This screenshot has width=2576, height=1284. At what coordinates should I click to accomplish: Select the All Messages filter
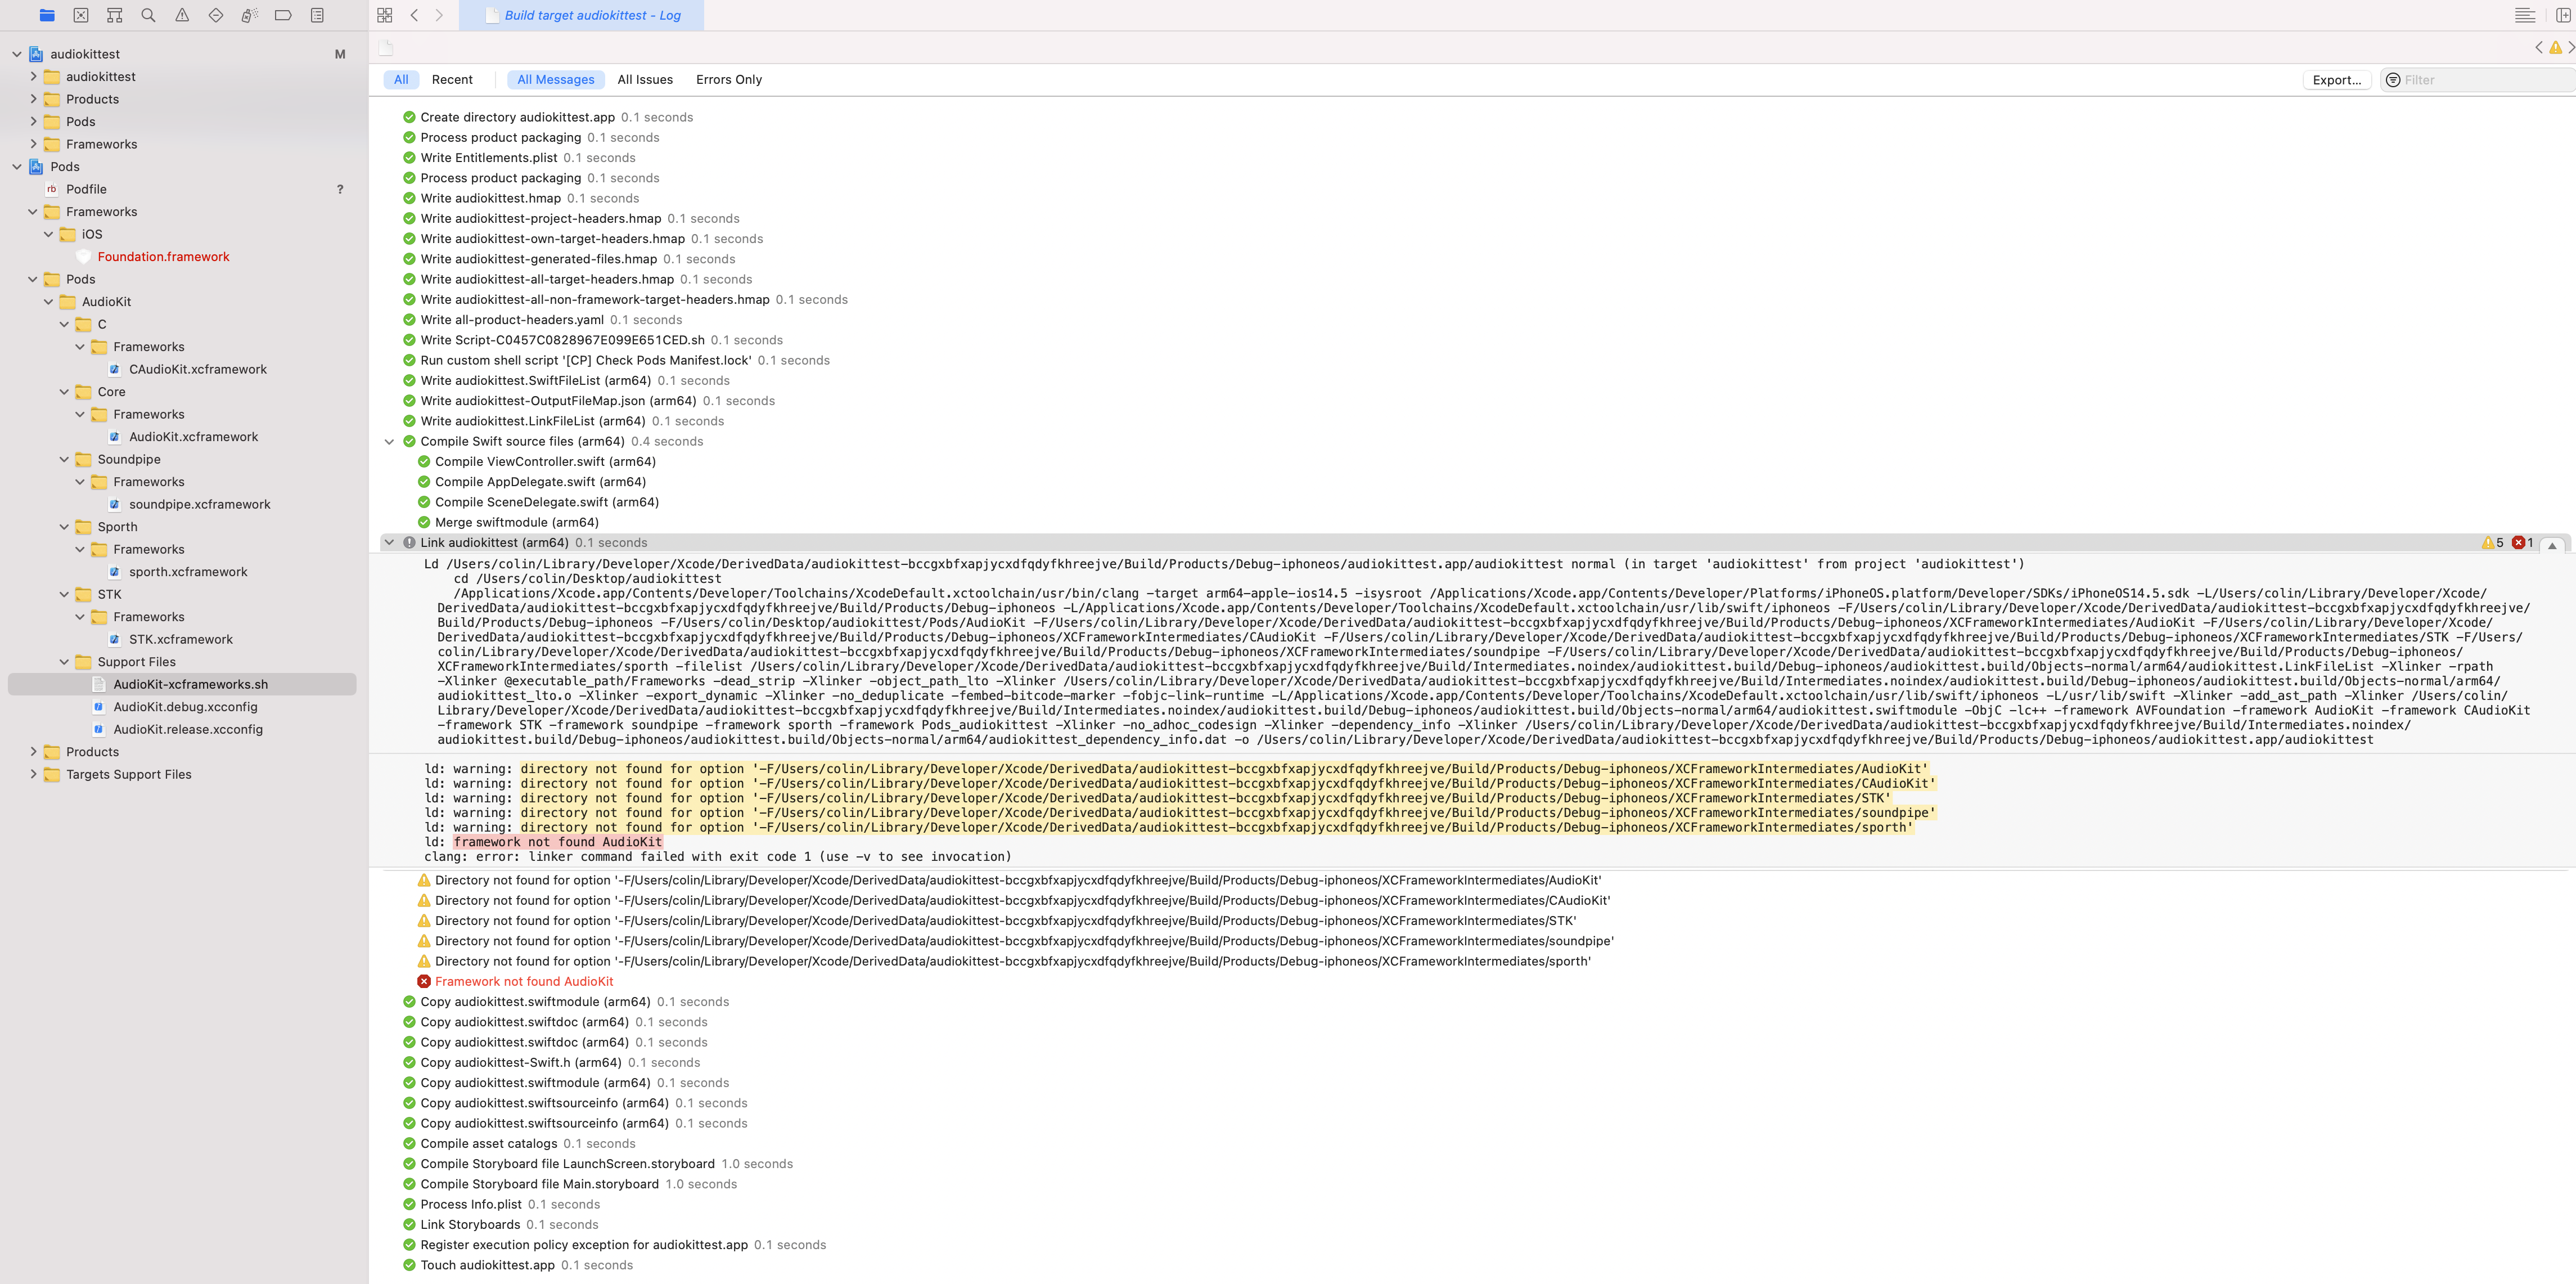click(555, 80)
